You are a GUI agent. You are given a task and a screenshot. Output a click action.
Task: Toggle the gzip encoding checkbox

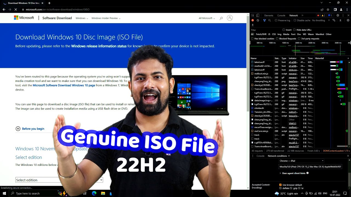click(x=291, y=188)
